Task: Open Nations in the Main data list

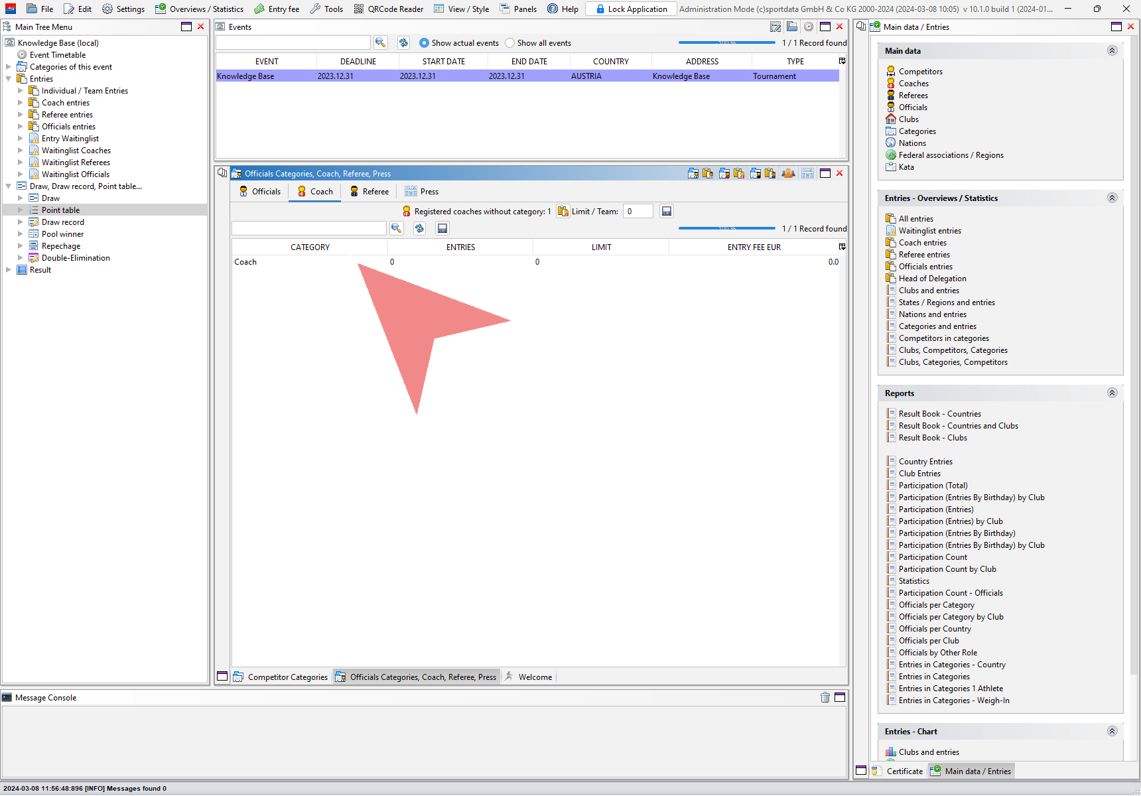Action: click(912, 143)
